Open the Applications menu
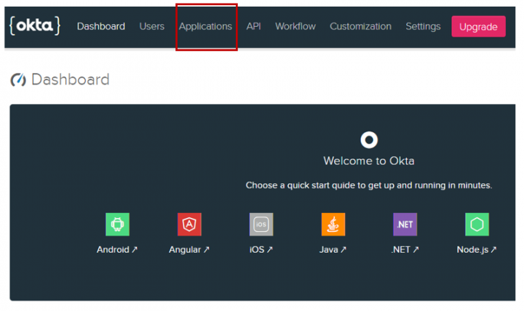524x311 pixels. pos(205,26)
